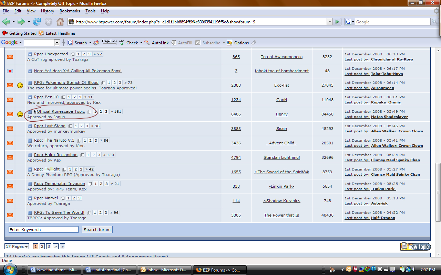Open the dropdown arrow next to Google toolbar Search
The height and width of the screenshot is (275, 441).
pos(90,43)
